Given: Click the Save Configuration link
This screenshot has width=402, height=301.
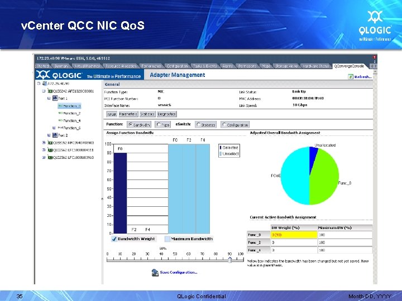Looking at the screenshot, I should pyautogui.click(x=179, y=273).
